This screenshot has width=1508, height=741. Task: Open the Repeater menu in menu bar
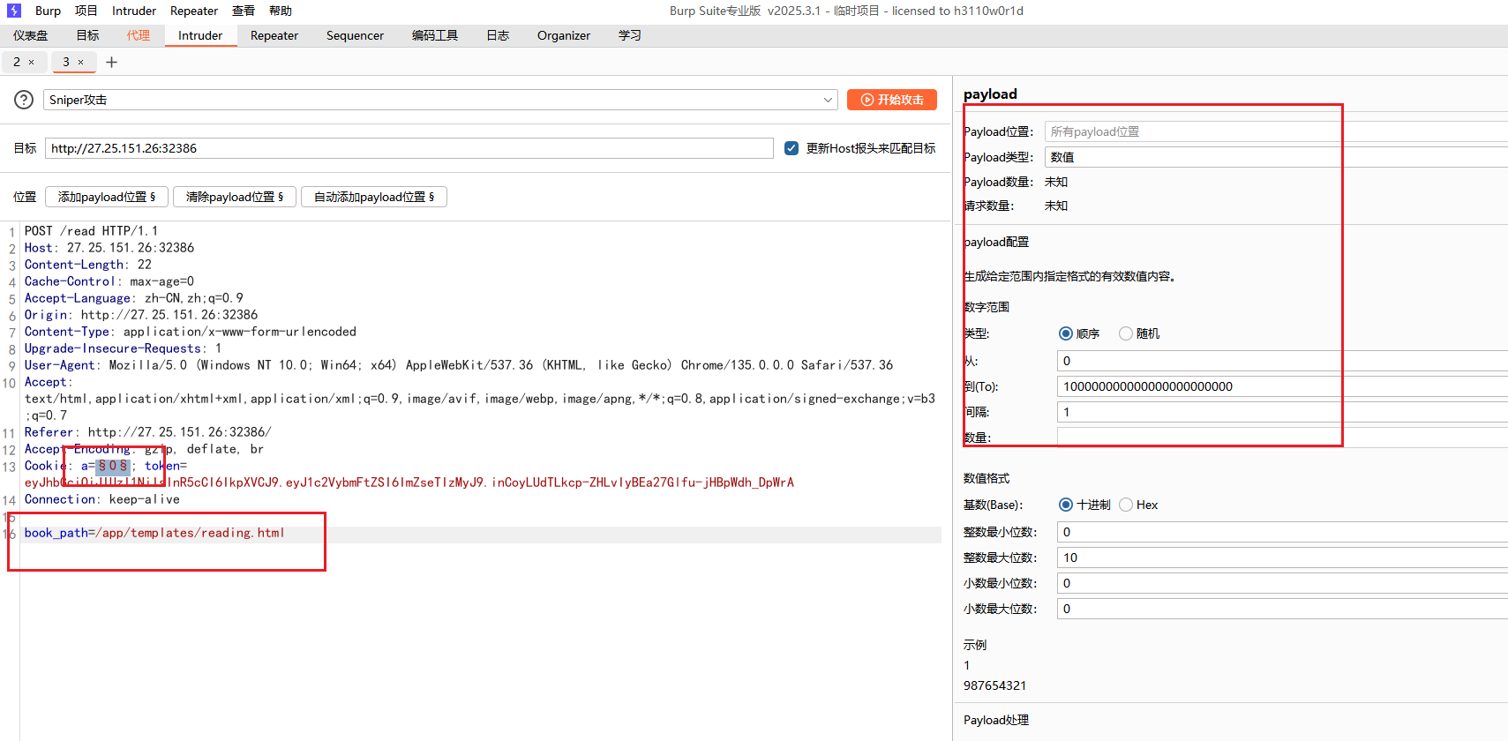[x=194, y=11]
